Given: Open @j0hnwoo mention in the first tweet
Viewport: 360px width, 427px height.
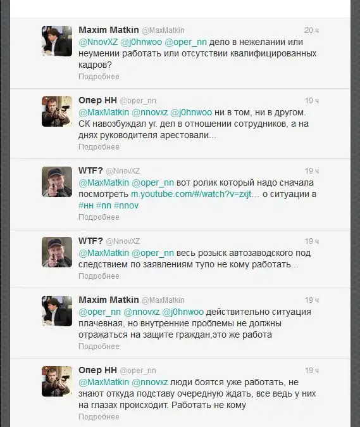Looking at the screenshot, I should pyautogui.click(x=141, y=42).
